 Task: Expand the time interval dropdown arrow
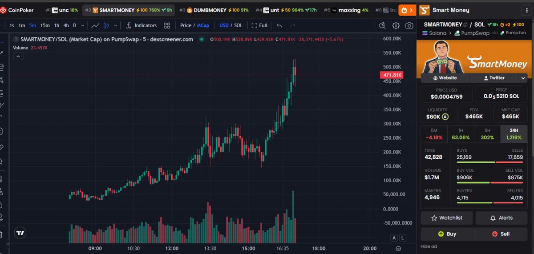click(x=82, y=25)
